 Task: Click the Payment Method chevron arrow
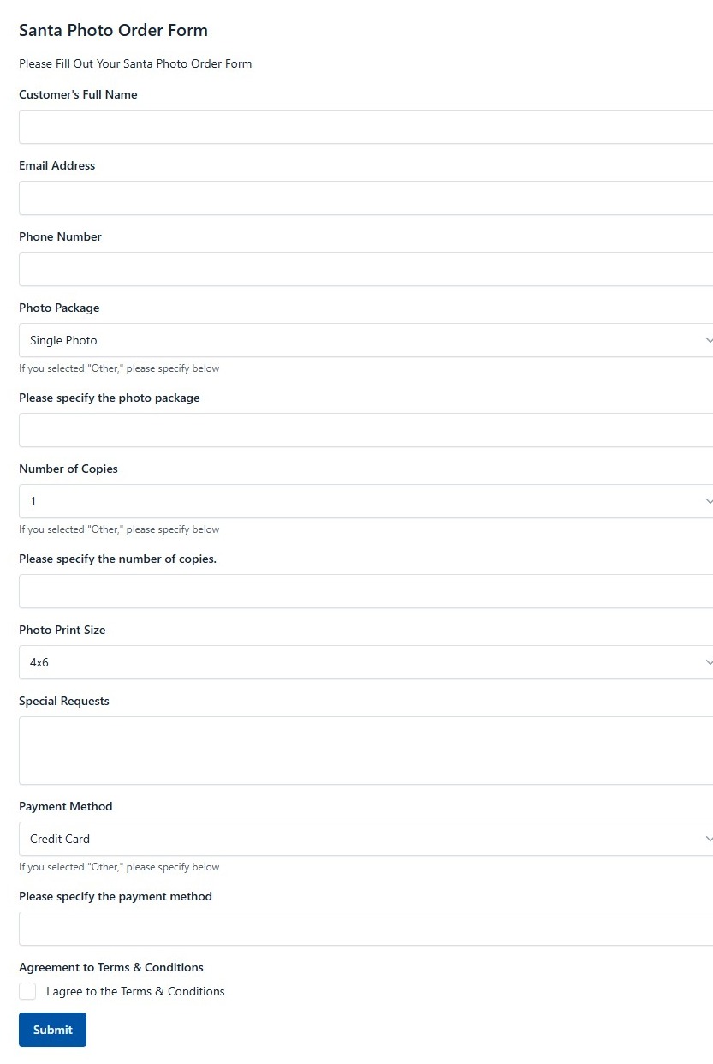point(709,839)
